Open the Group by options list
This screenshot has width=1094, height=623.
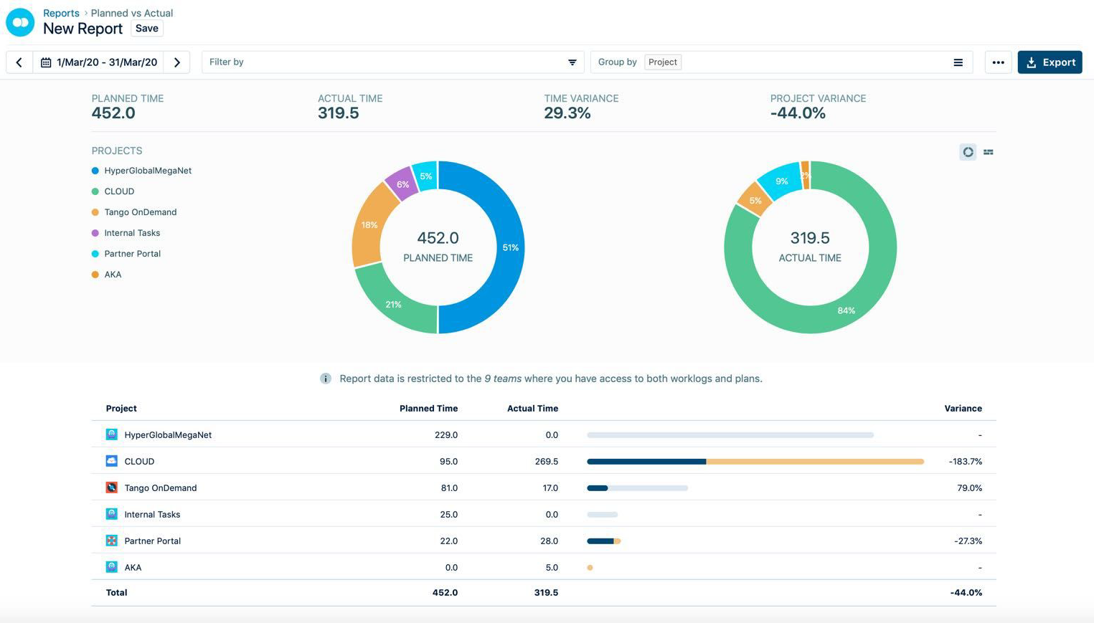coord(958,62)
